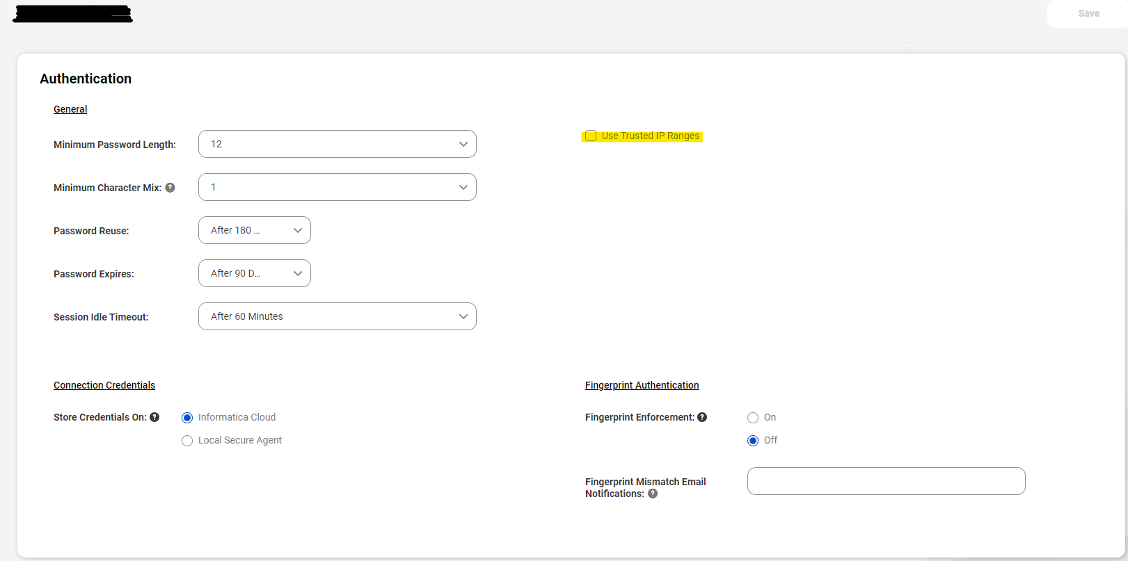This screenshot has width=1128, height=561.
Task: Focus Fingerprint Mismatch Email Notifications field
Action: click(x=887, y=481)
